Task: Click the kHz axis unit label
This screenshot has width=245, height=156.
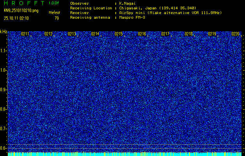Action: [4, 31]
